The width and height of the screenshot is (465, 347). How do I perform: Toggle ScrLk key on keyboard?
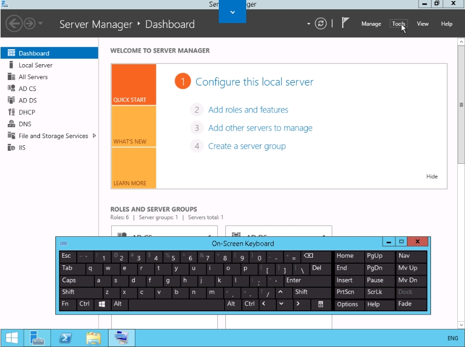379,292
